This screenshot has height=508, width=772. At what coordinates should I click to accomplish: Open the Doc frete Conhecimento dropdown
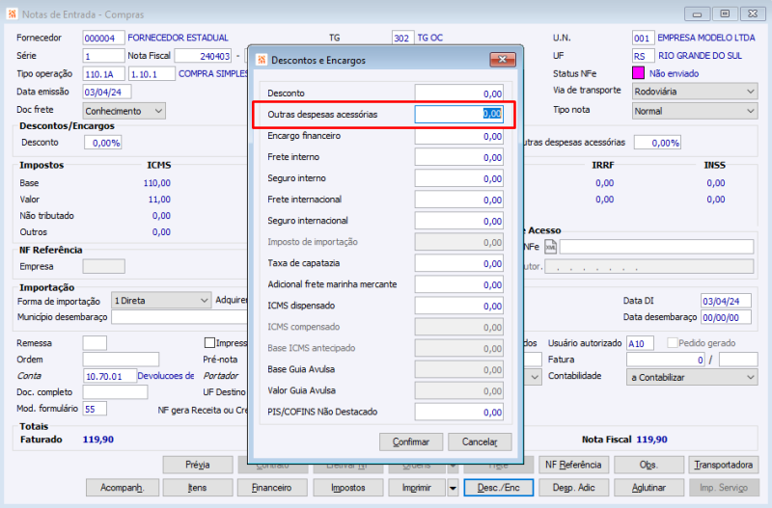click(124, 111)
